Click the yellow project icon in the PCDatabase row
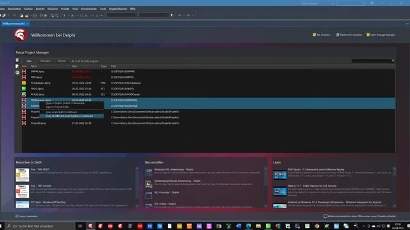 [24, 83]
